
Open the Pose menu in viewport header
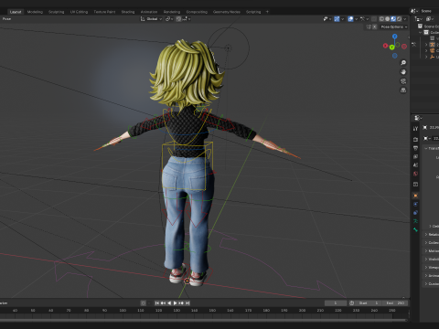tap(6, 19)
